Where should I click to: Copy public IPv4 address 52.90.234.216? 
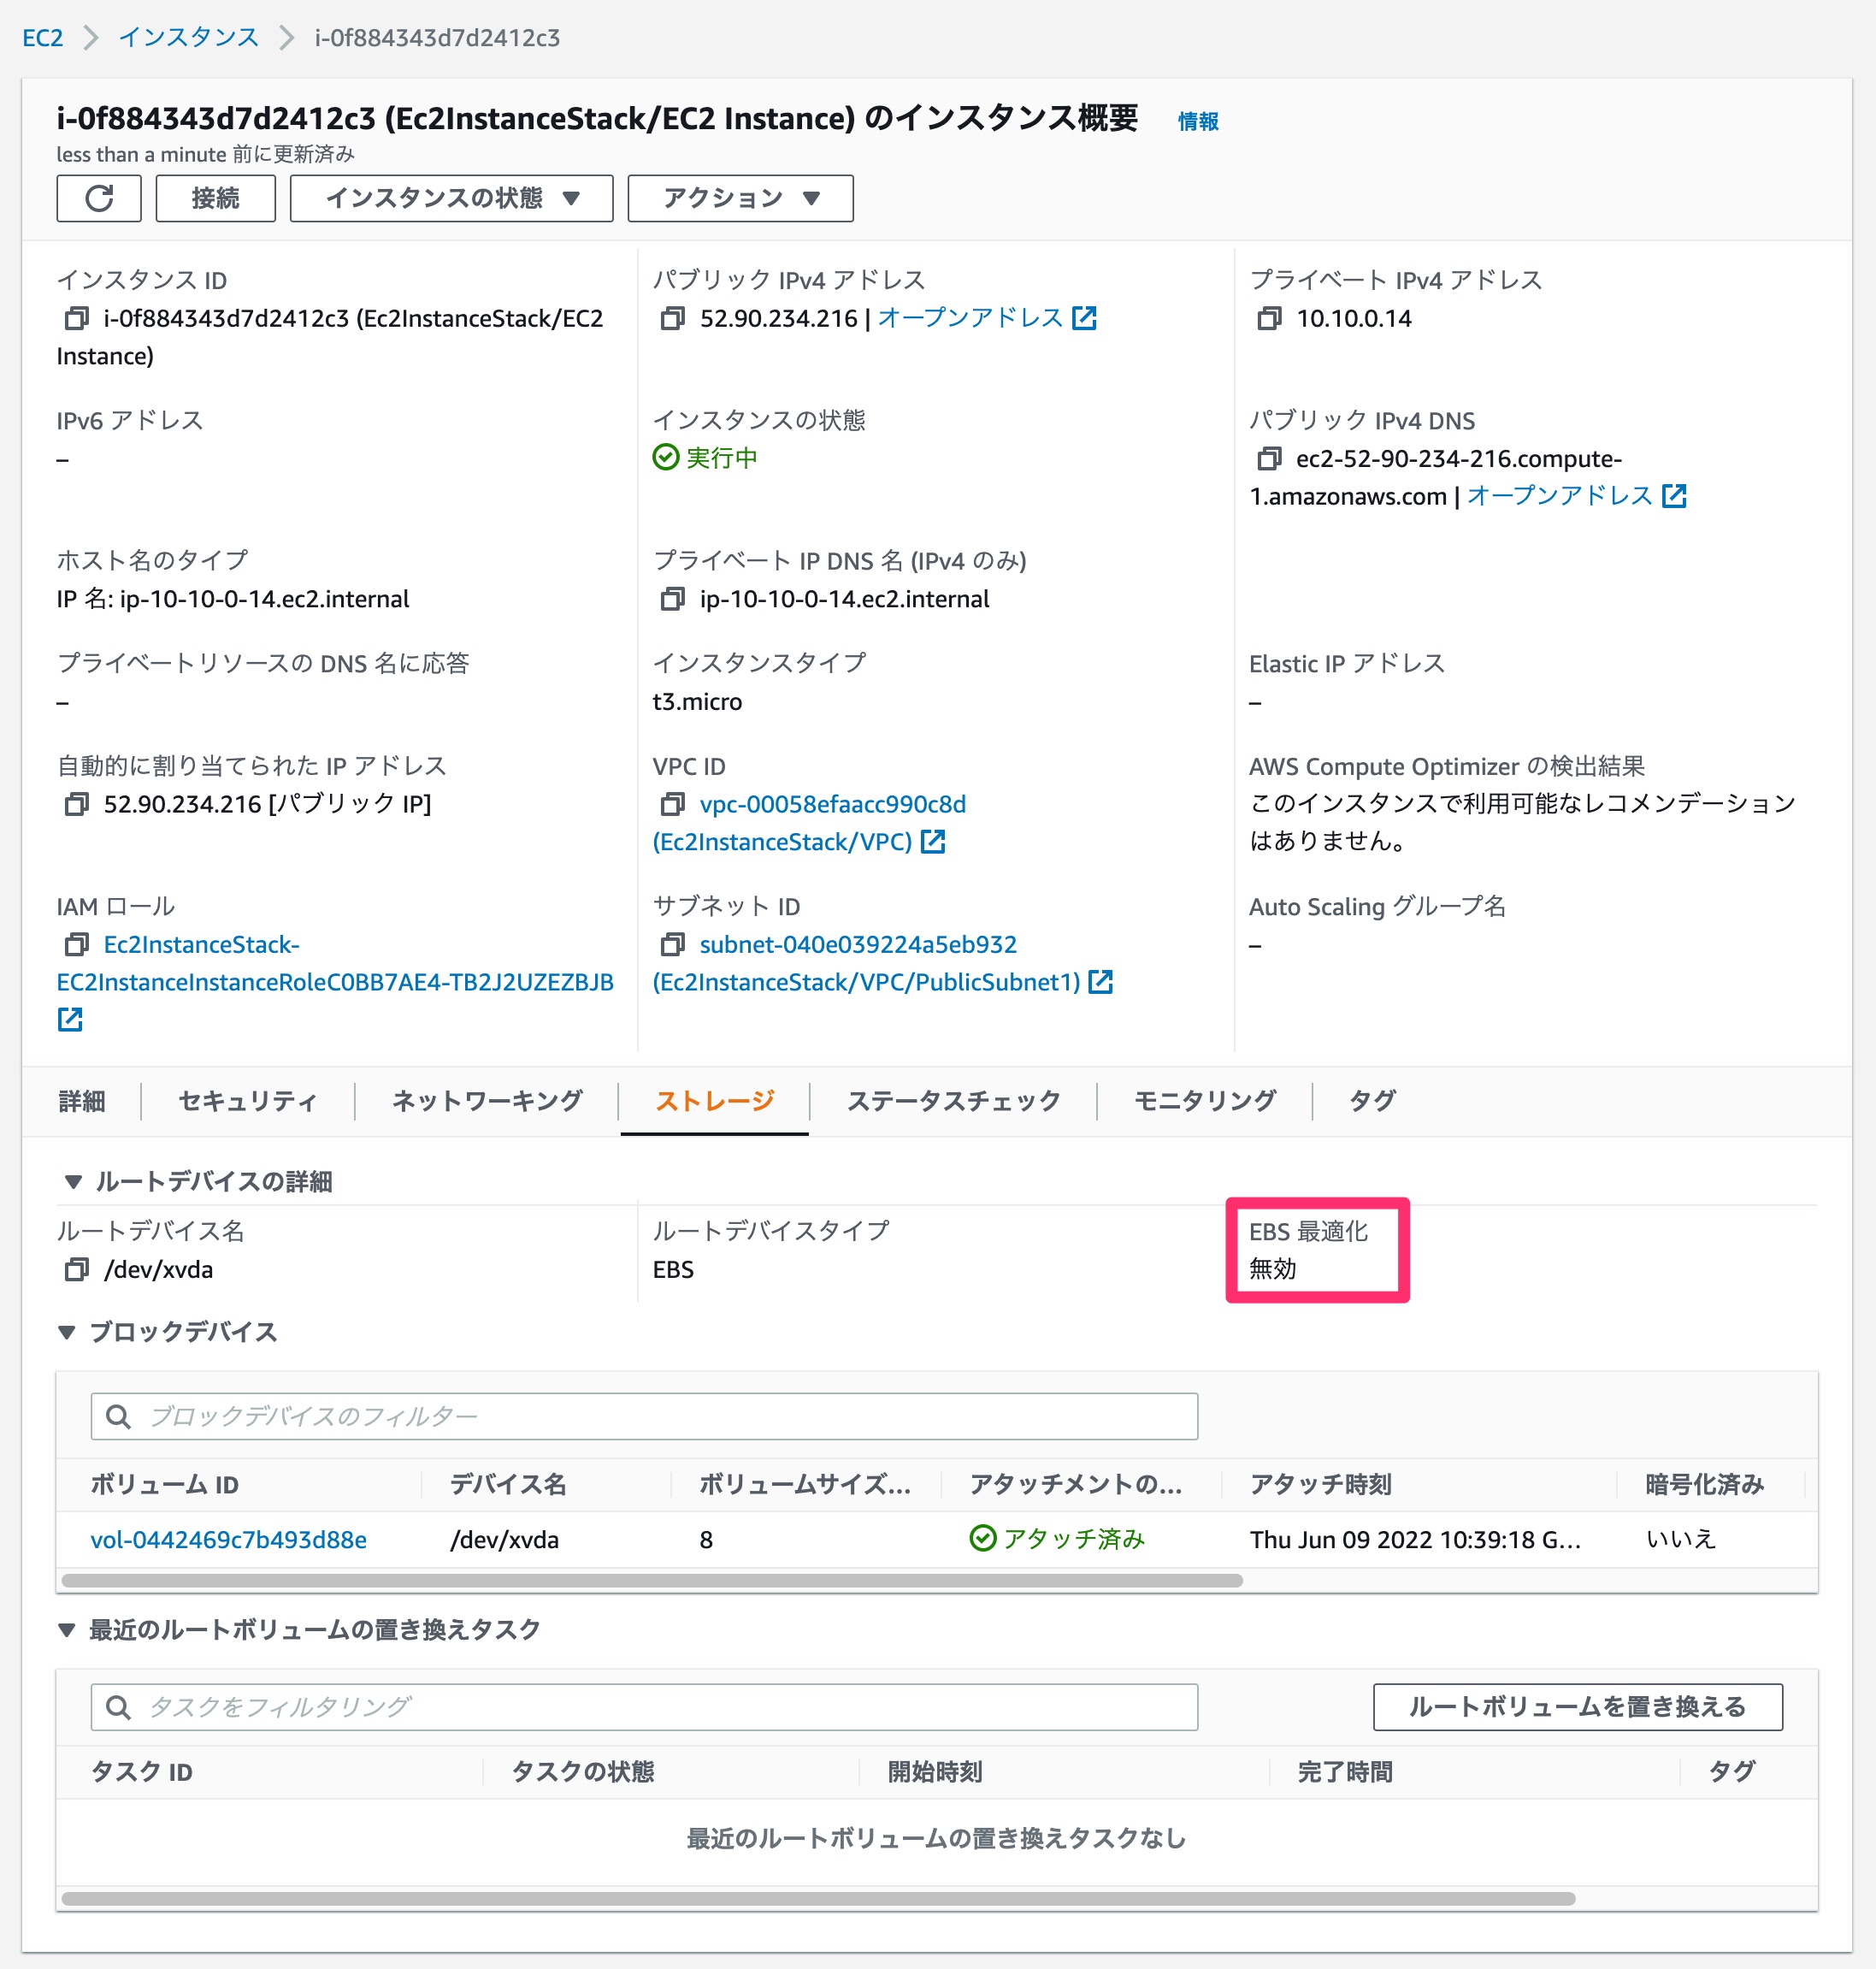click(672, 318)
